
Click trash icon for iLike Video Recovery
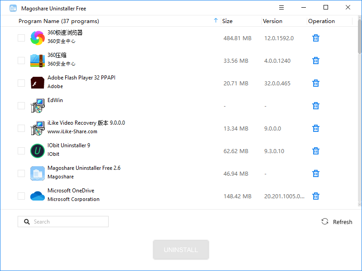(x=316, y=128)
